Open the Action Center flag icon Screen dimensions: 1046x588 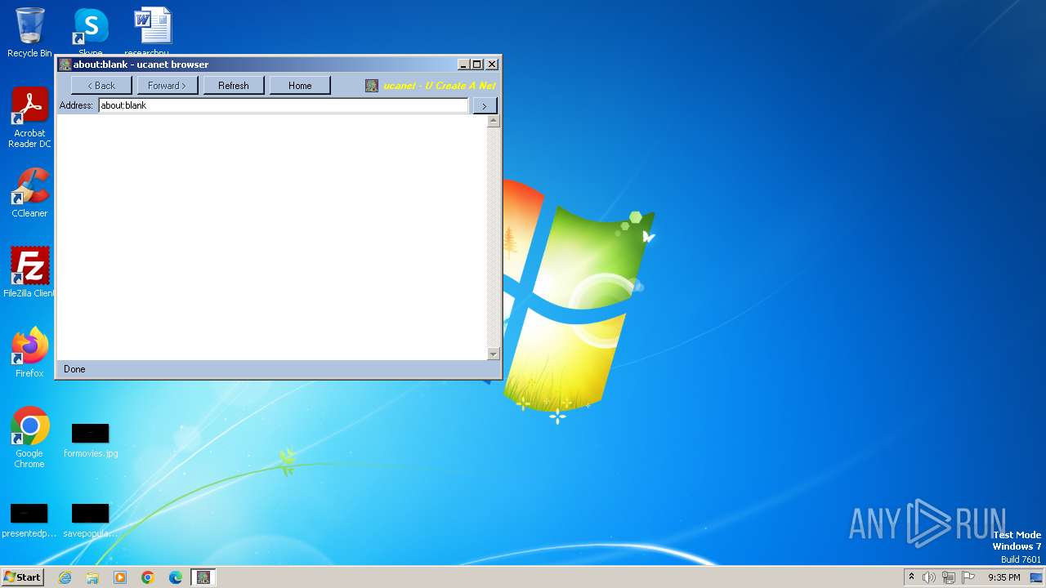coord(968,577)
